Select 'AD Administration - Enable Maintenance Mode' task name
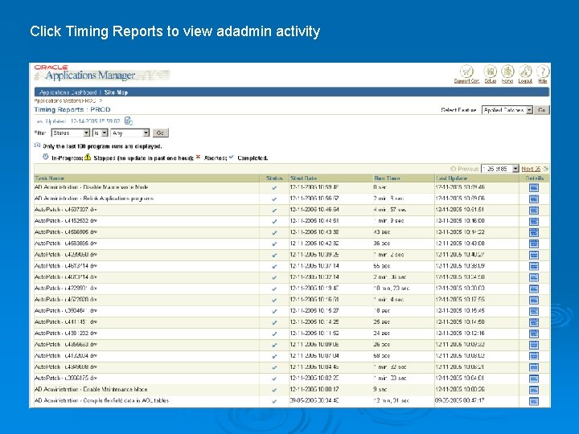The height and width of the screenshot is (434, 579). (x=91, y=389)
